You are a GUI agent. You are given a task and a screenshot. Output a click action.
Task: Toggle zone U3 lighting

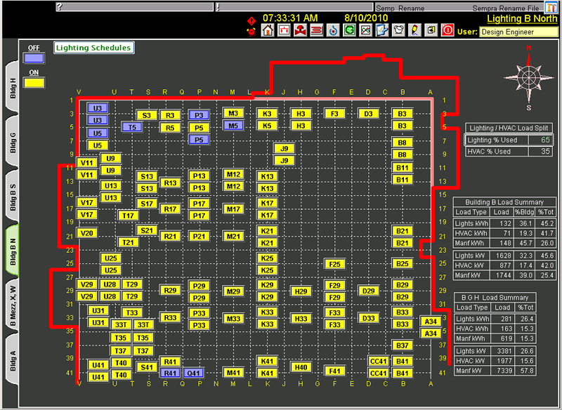pos(97,108)
